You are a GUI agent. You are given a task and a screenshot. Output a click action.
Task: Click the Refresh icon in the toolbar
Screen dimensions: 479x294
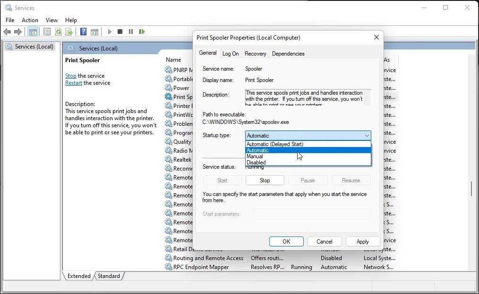click(x=58, y=32)
